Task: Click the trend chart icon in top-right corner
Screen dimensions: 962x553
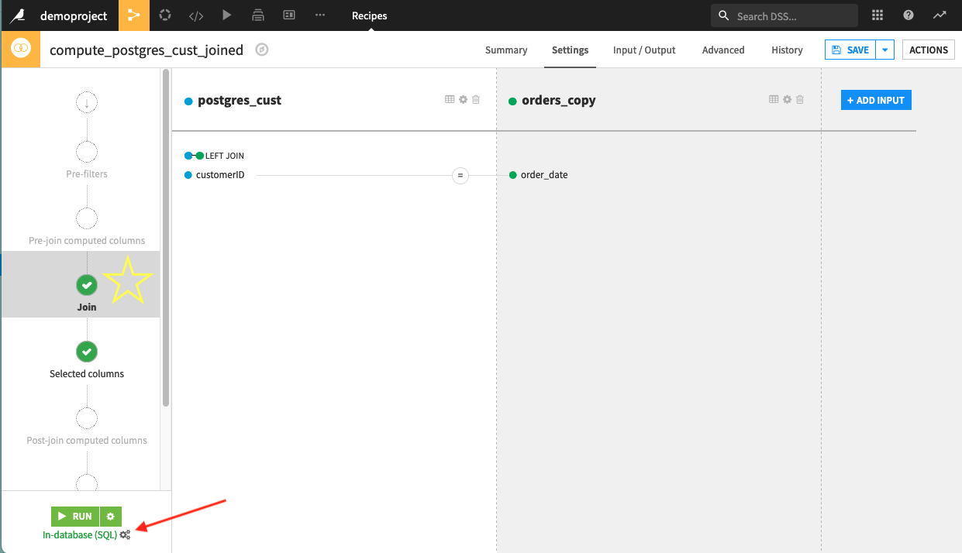Action: 939,15
